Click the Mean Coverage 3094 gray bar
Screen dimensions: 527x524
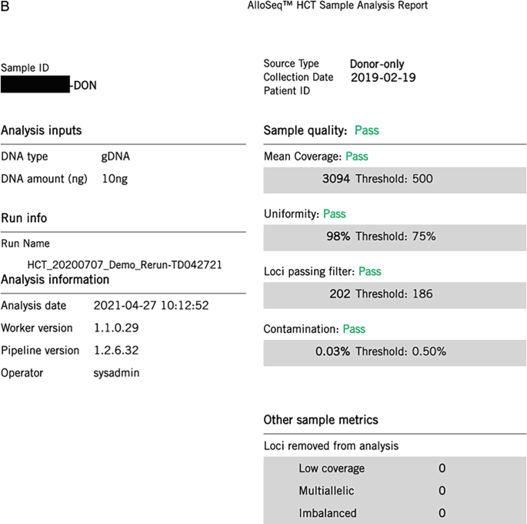tap(393, 179)
